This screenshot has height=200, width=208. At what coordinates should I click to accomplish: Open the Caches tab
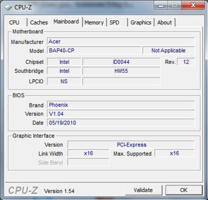pyautogui.click(x=39, y=22)
